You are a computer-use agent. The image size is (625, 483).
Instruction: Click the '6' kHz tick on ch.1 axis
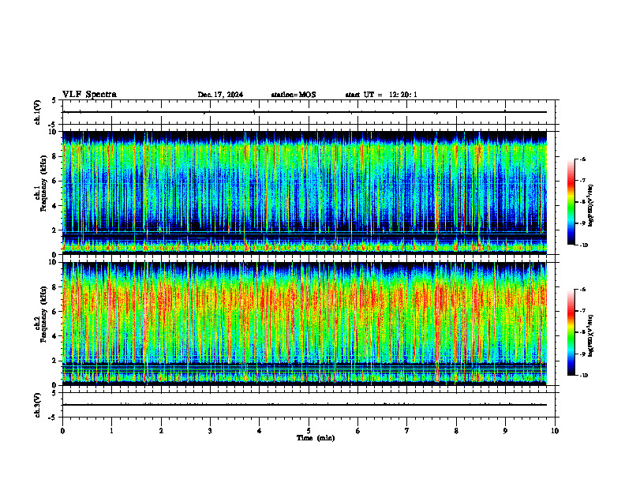(x=54, y=182)
